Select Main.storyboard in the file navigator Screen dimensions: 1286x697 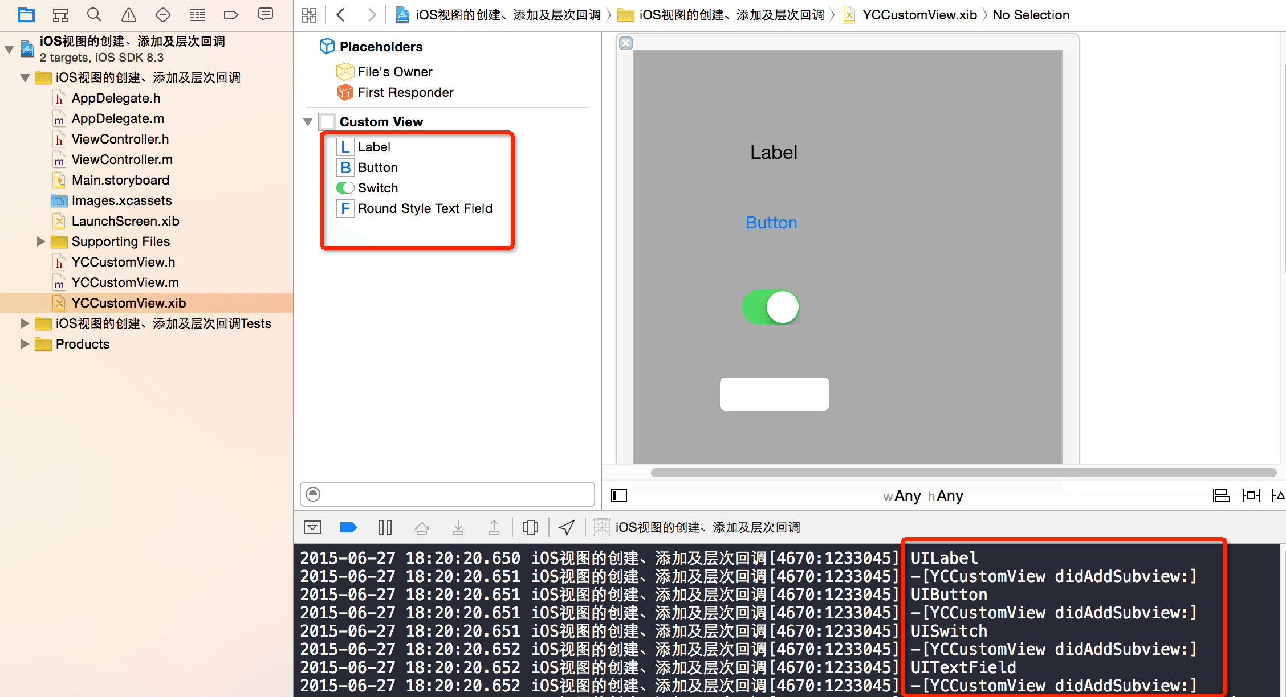point(120,180)
